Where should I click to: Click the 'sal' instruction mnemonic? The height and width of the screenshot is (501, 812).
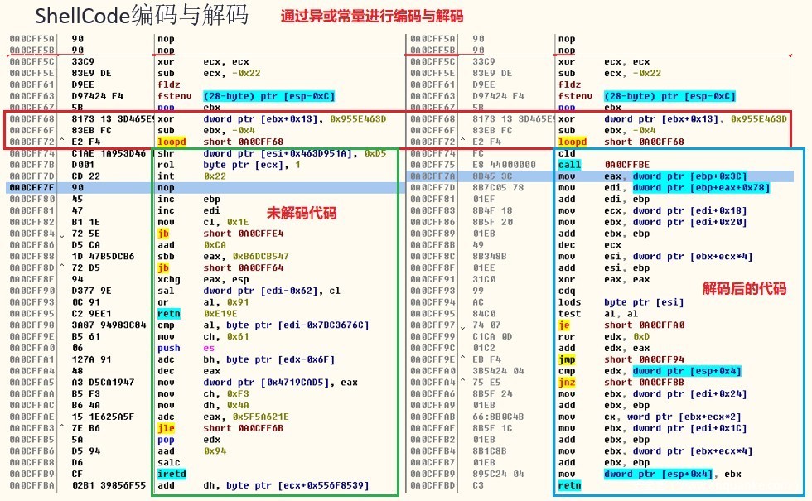tap(166, 291)
